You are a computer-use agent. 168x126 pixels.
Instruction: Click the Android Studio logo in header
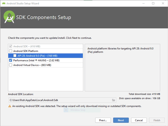click(9, 17)
